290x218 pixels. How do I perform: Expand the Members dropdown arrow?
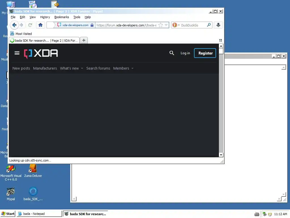132,68
